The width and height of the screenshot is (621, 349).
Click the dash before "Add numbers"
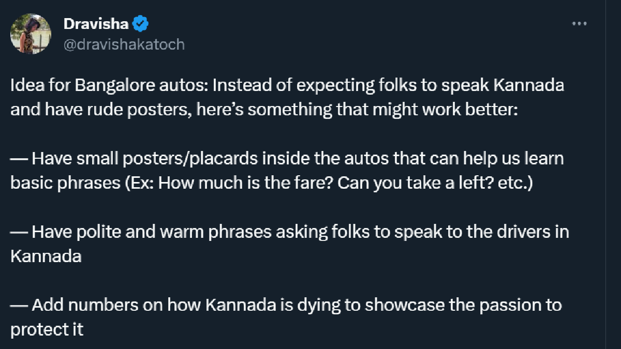(19, 305)
